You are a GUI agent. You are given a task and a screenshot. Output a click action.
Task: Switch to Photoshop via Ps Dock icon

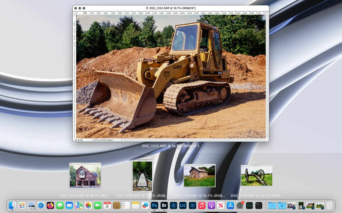(x=154, y=206)
